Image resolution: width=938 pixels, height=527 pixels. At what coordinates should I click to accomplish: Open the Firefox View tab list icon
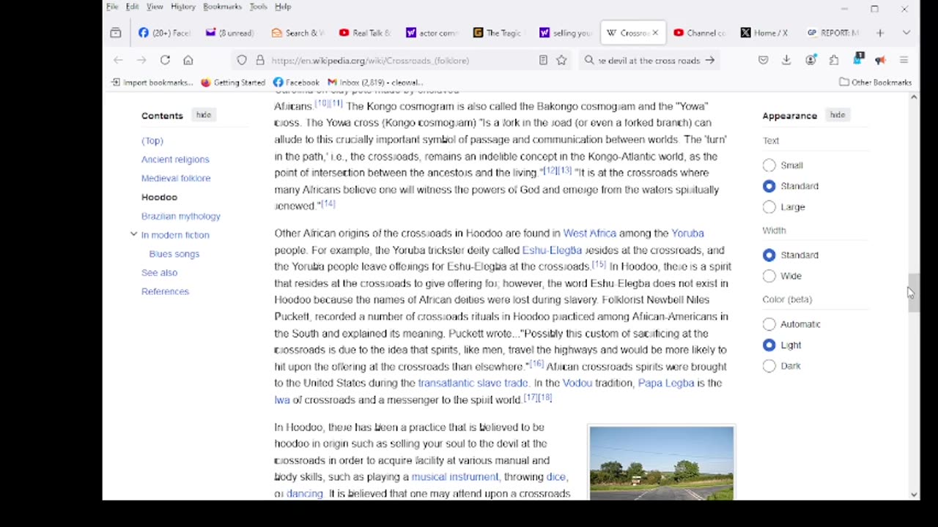click(116, 33)
